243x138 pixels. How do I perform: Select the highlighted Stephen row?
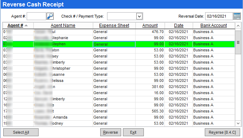click(x=119, y=44)
